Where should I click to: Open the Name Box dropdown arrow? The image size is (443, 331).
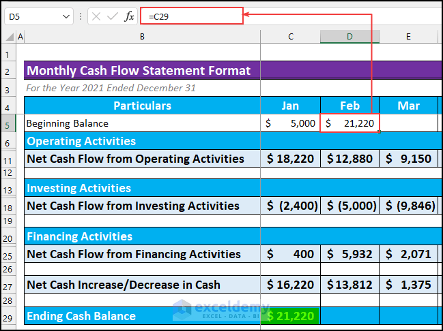click(x=66, y=16)
